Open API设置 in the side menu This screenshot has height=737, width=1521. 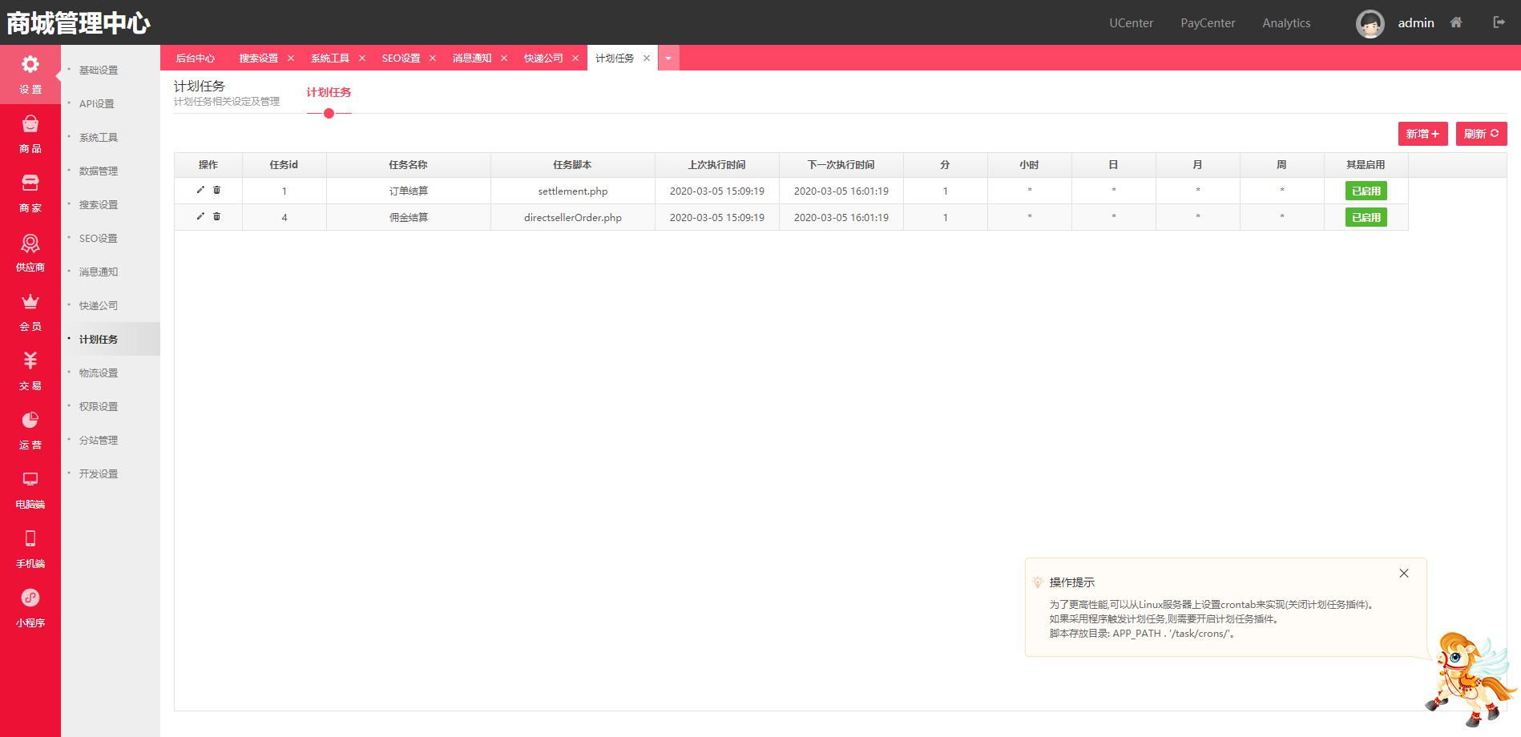pyautogui.click(x=96, y=104)
